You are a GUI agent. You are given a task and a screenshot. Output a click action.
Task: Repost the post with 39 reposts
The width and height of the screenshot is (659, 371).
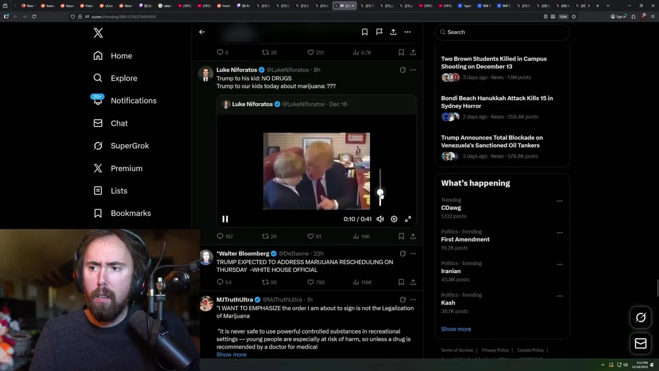coord(269,53)
